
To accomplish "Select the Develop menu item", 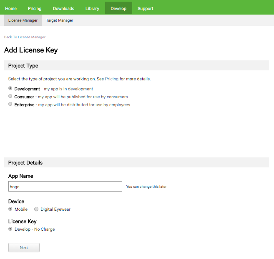I will pos(118,8).
